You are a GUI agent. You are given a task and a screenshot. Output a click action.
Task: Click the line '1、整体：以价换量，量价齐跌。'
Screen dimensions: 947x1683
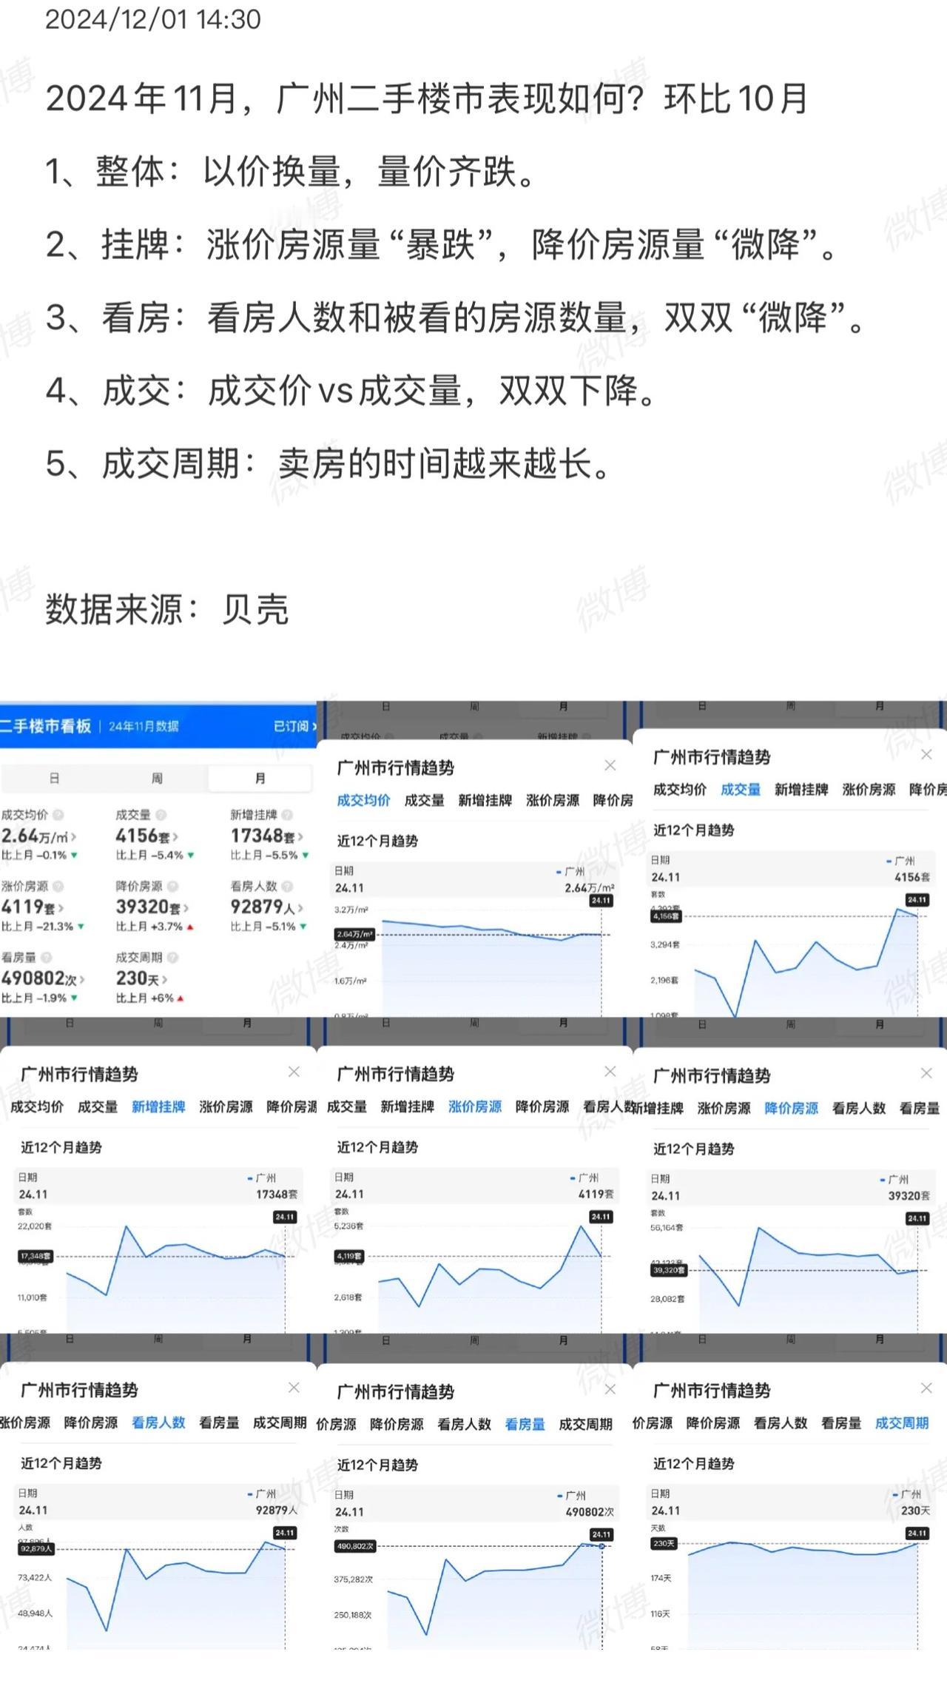click(291, 172)
